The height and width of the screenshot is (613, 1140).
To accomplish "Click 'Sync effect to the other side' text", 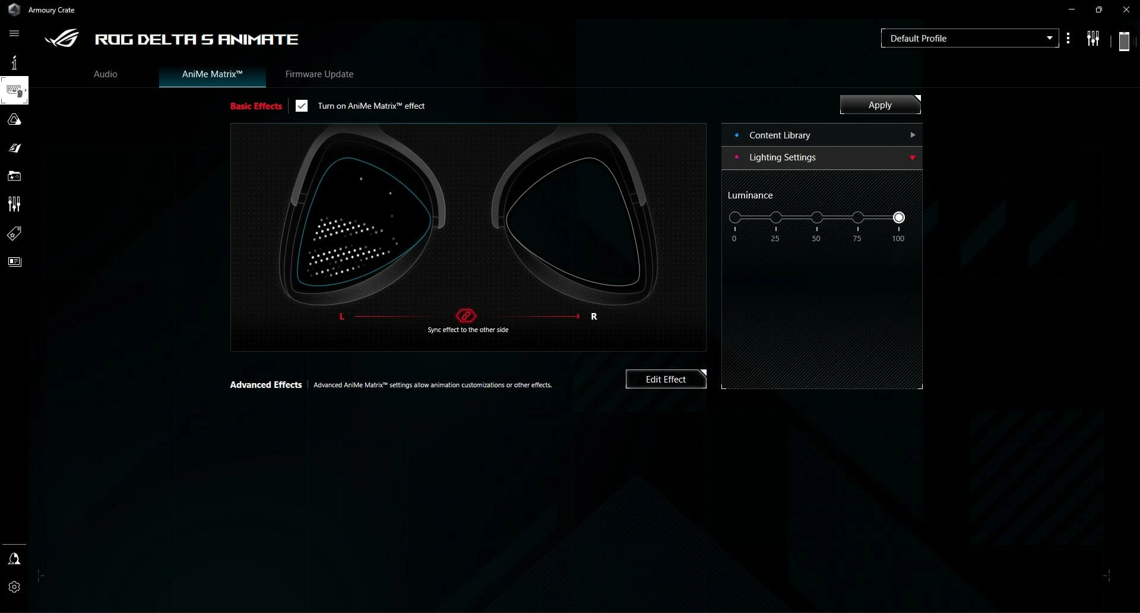I will (x=468, y=330).
